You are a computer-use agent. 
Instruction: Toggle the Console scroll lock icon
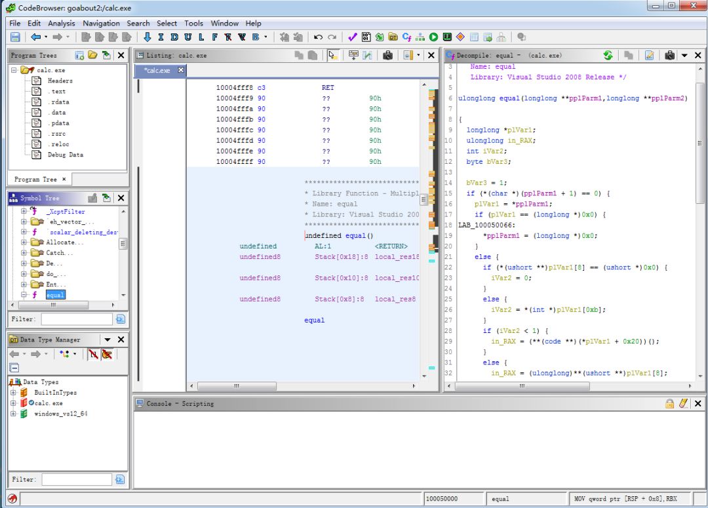(x=670, y=404)
